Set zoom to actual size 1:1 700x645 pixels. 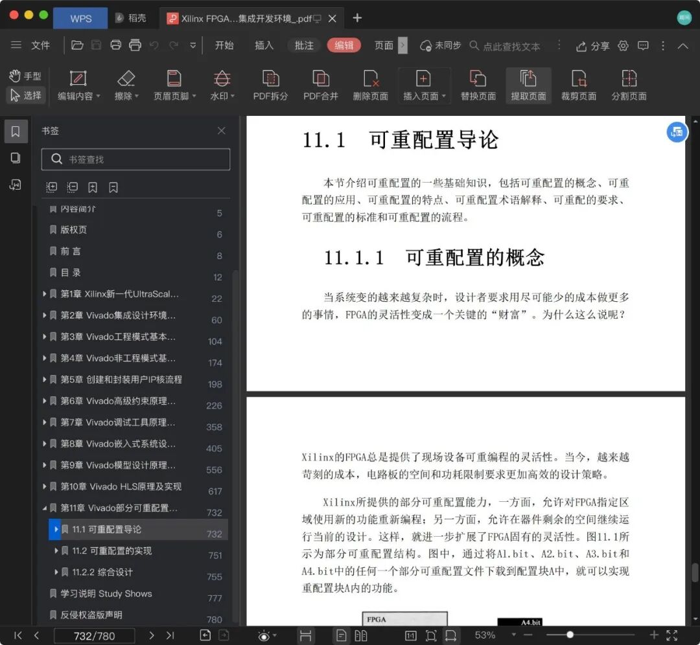point(411,636)
